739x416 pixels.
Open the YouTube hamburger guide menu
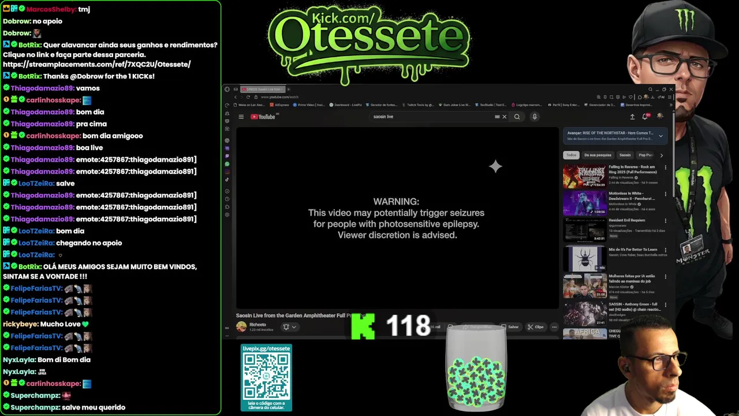[241, 117]
